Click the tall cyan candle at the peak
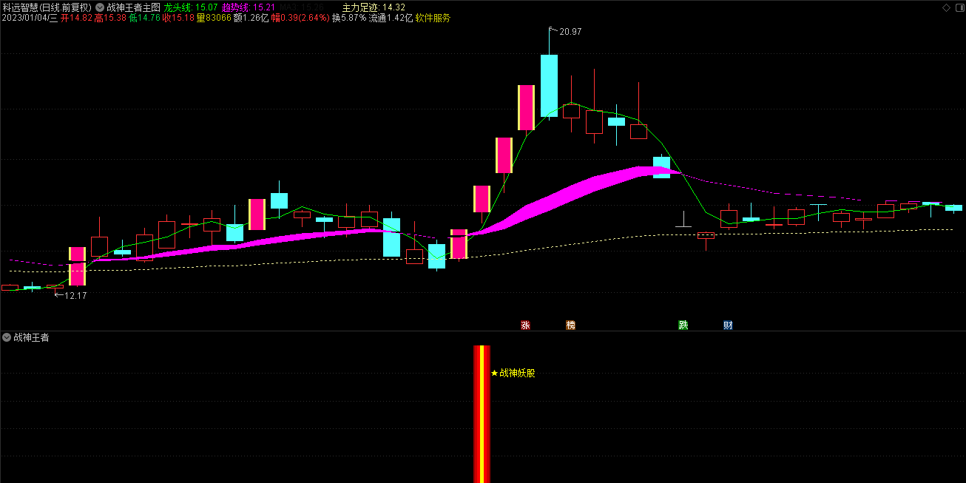This screenshot has height=483, width=966. coord(549,85)
